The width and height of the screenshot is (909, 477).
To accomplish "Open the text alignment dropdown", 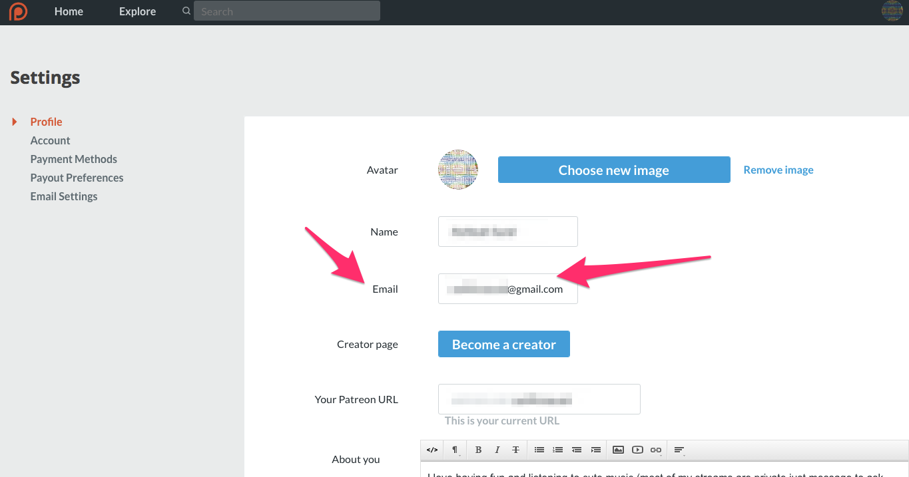I will tap(679, 450).
